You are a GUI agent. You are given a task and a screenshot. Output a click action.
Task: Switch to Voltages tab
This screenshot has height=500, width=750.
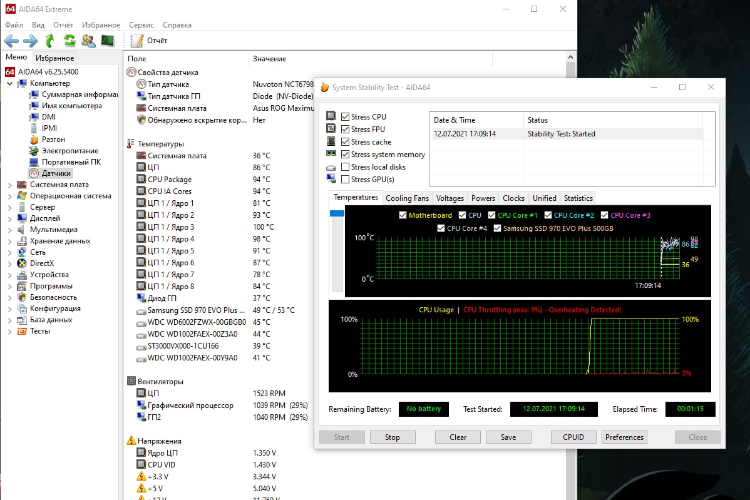[x=449, y=198]
